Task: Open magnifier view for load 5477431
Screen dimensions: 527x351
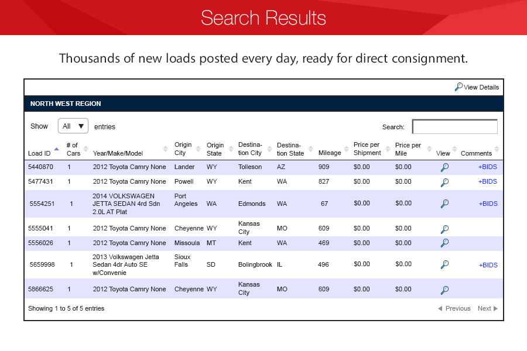Action: pos(444,183)
